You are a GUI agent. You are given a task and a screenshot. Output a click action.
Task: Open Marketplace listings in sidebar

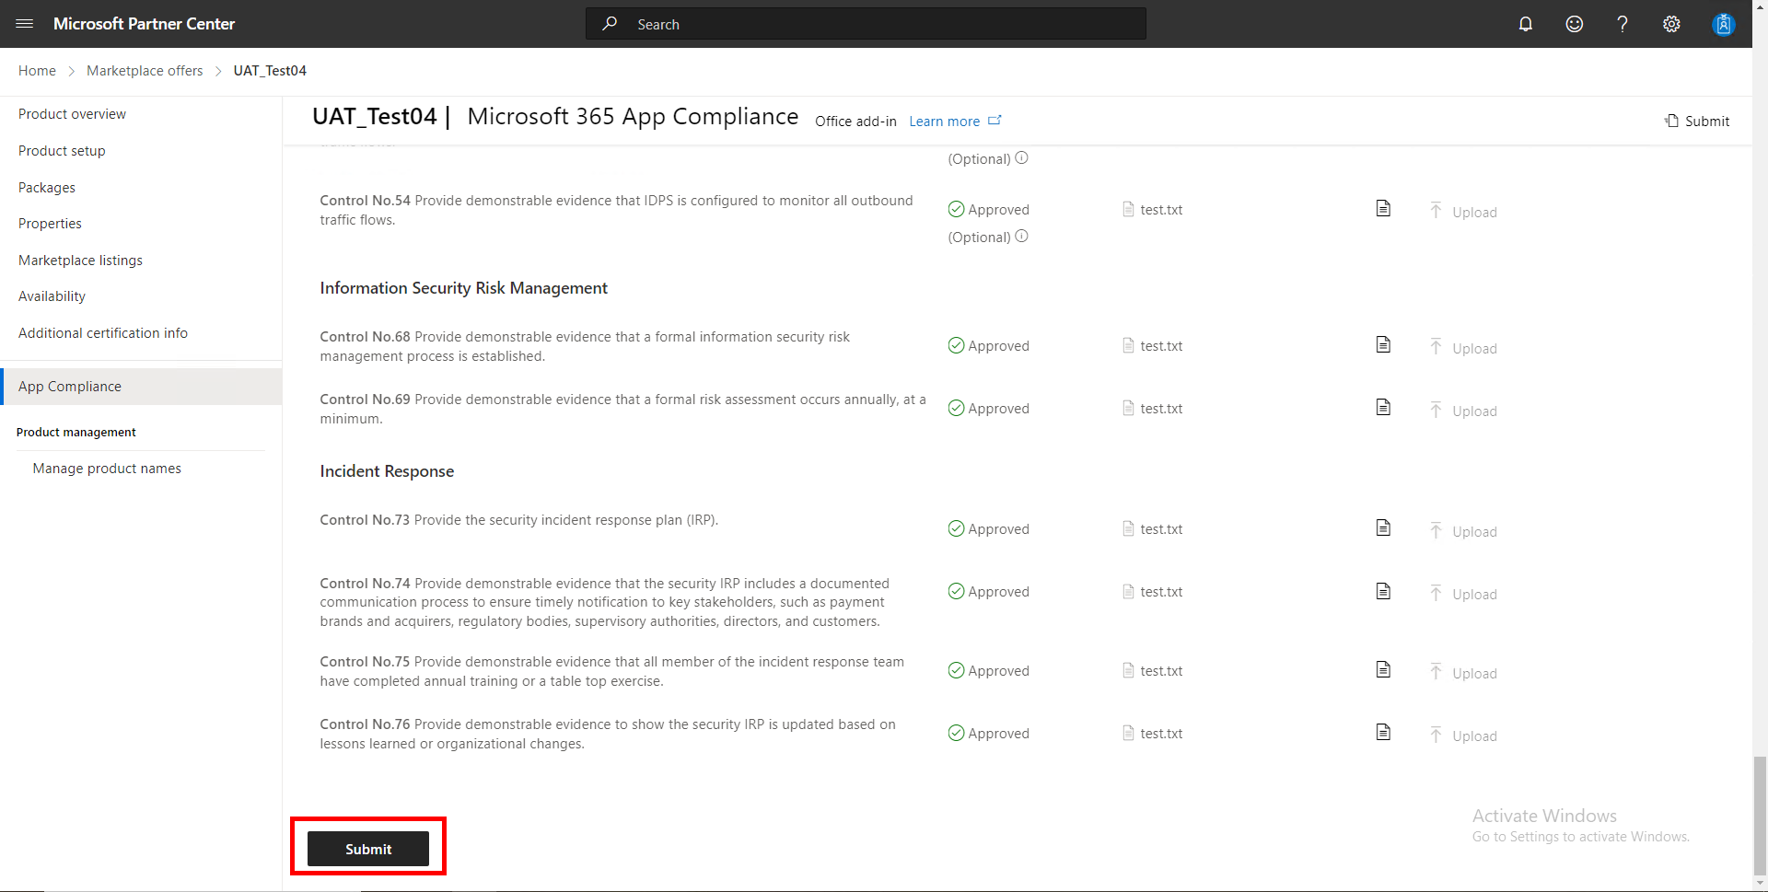(80, 261)
